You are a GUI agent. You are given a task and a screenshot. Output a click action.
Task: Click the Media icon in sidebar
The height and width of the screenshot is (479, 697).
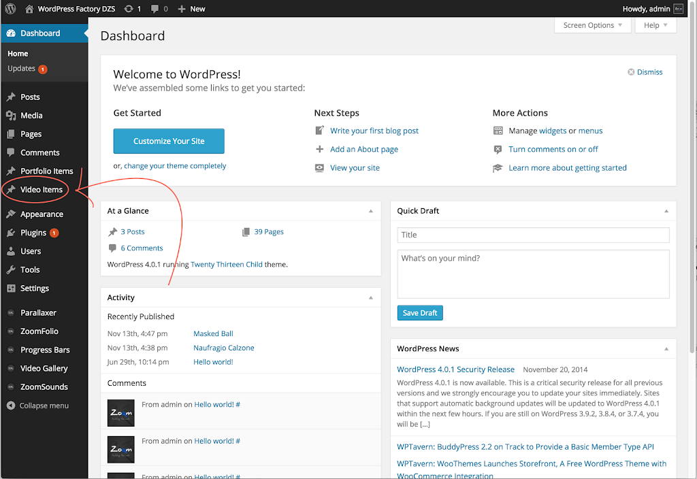click(x=11, y=116)
